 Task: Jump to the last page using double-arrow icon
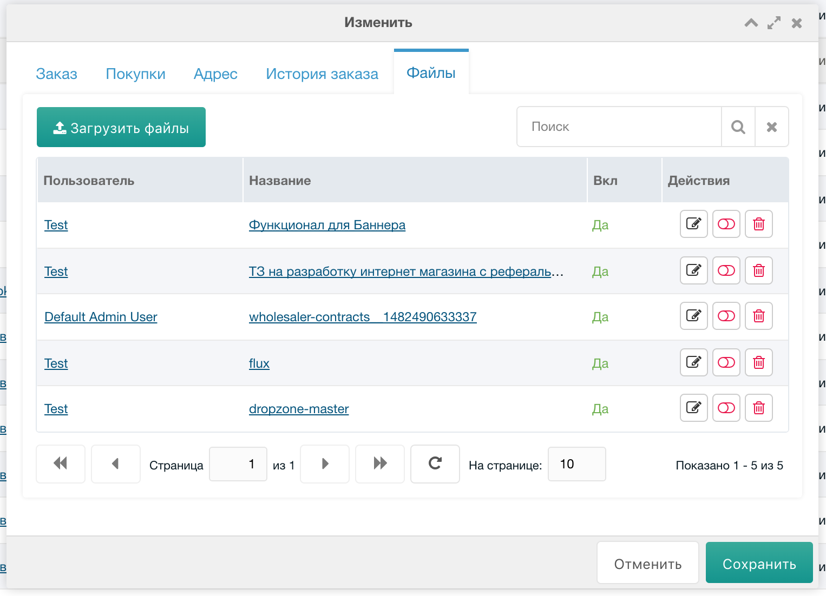tap(379, 464)
